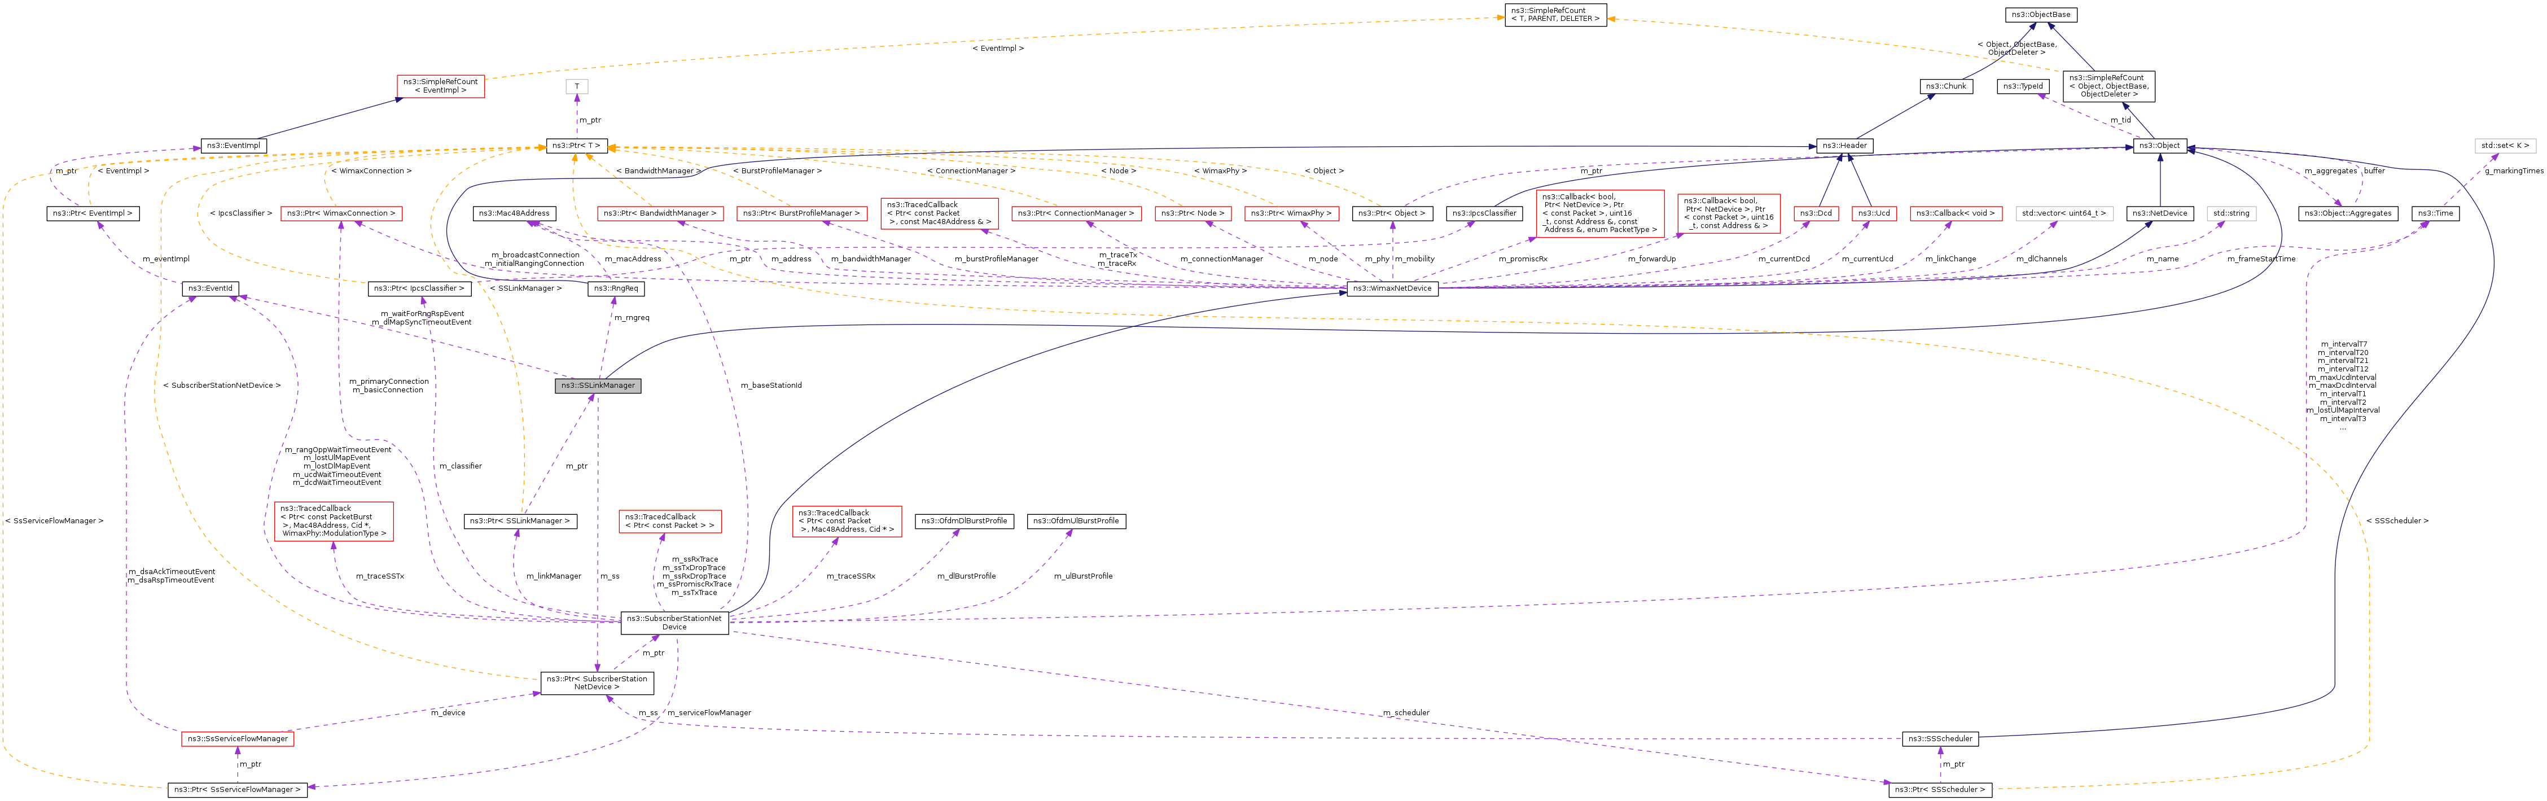Viewport: 2547px width, 801px height.
Task: Click the m_scheduler edge label
Action: pyautogui.click(x=1406, y=713)
